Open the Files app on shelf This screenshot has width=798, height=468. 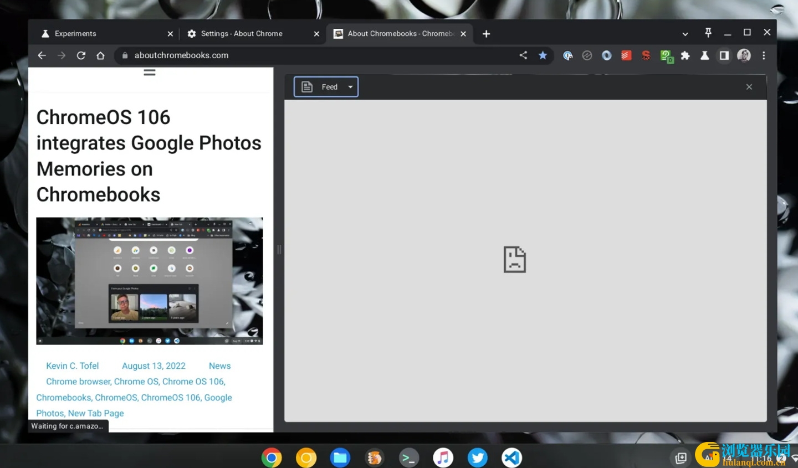pyautogui.click(x=340, y=457)
